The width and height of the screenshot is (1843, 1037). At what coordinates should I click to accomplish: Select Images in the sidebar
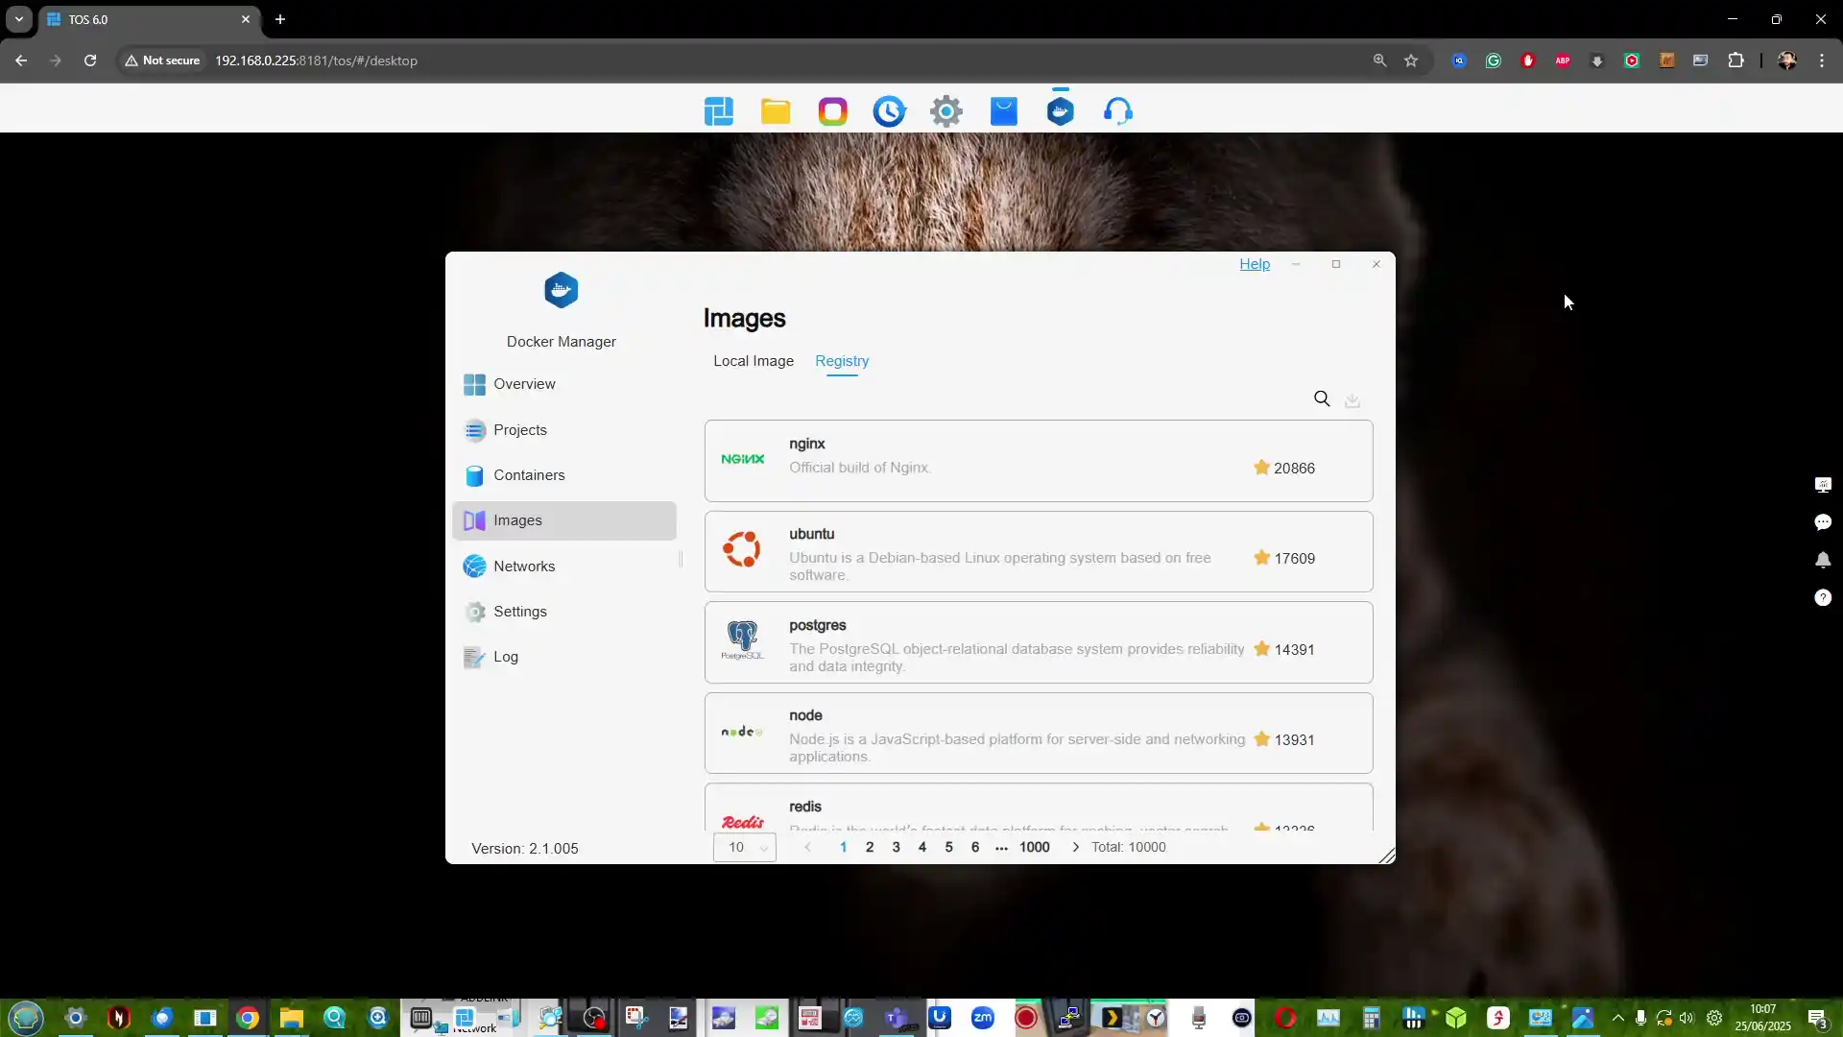coord(564,520)
